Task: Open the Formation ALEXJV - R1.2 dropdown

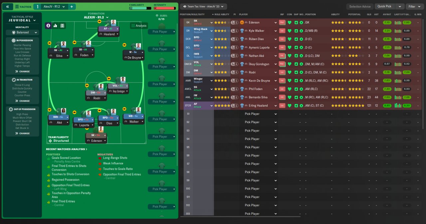Action: point(96,17)
